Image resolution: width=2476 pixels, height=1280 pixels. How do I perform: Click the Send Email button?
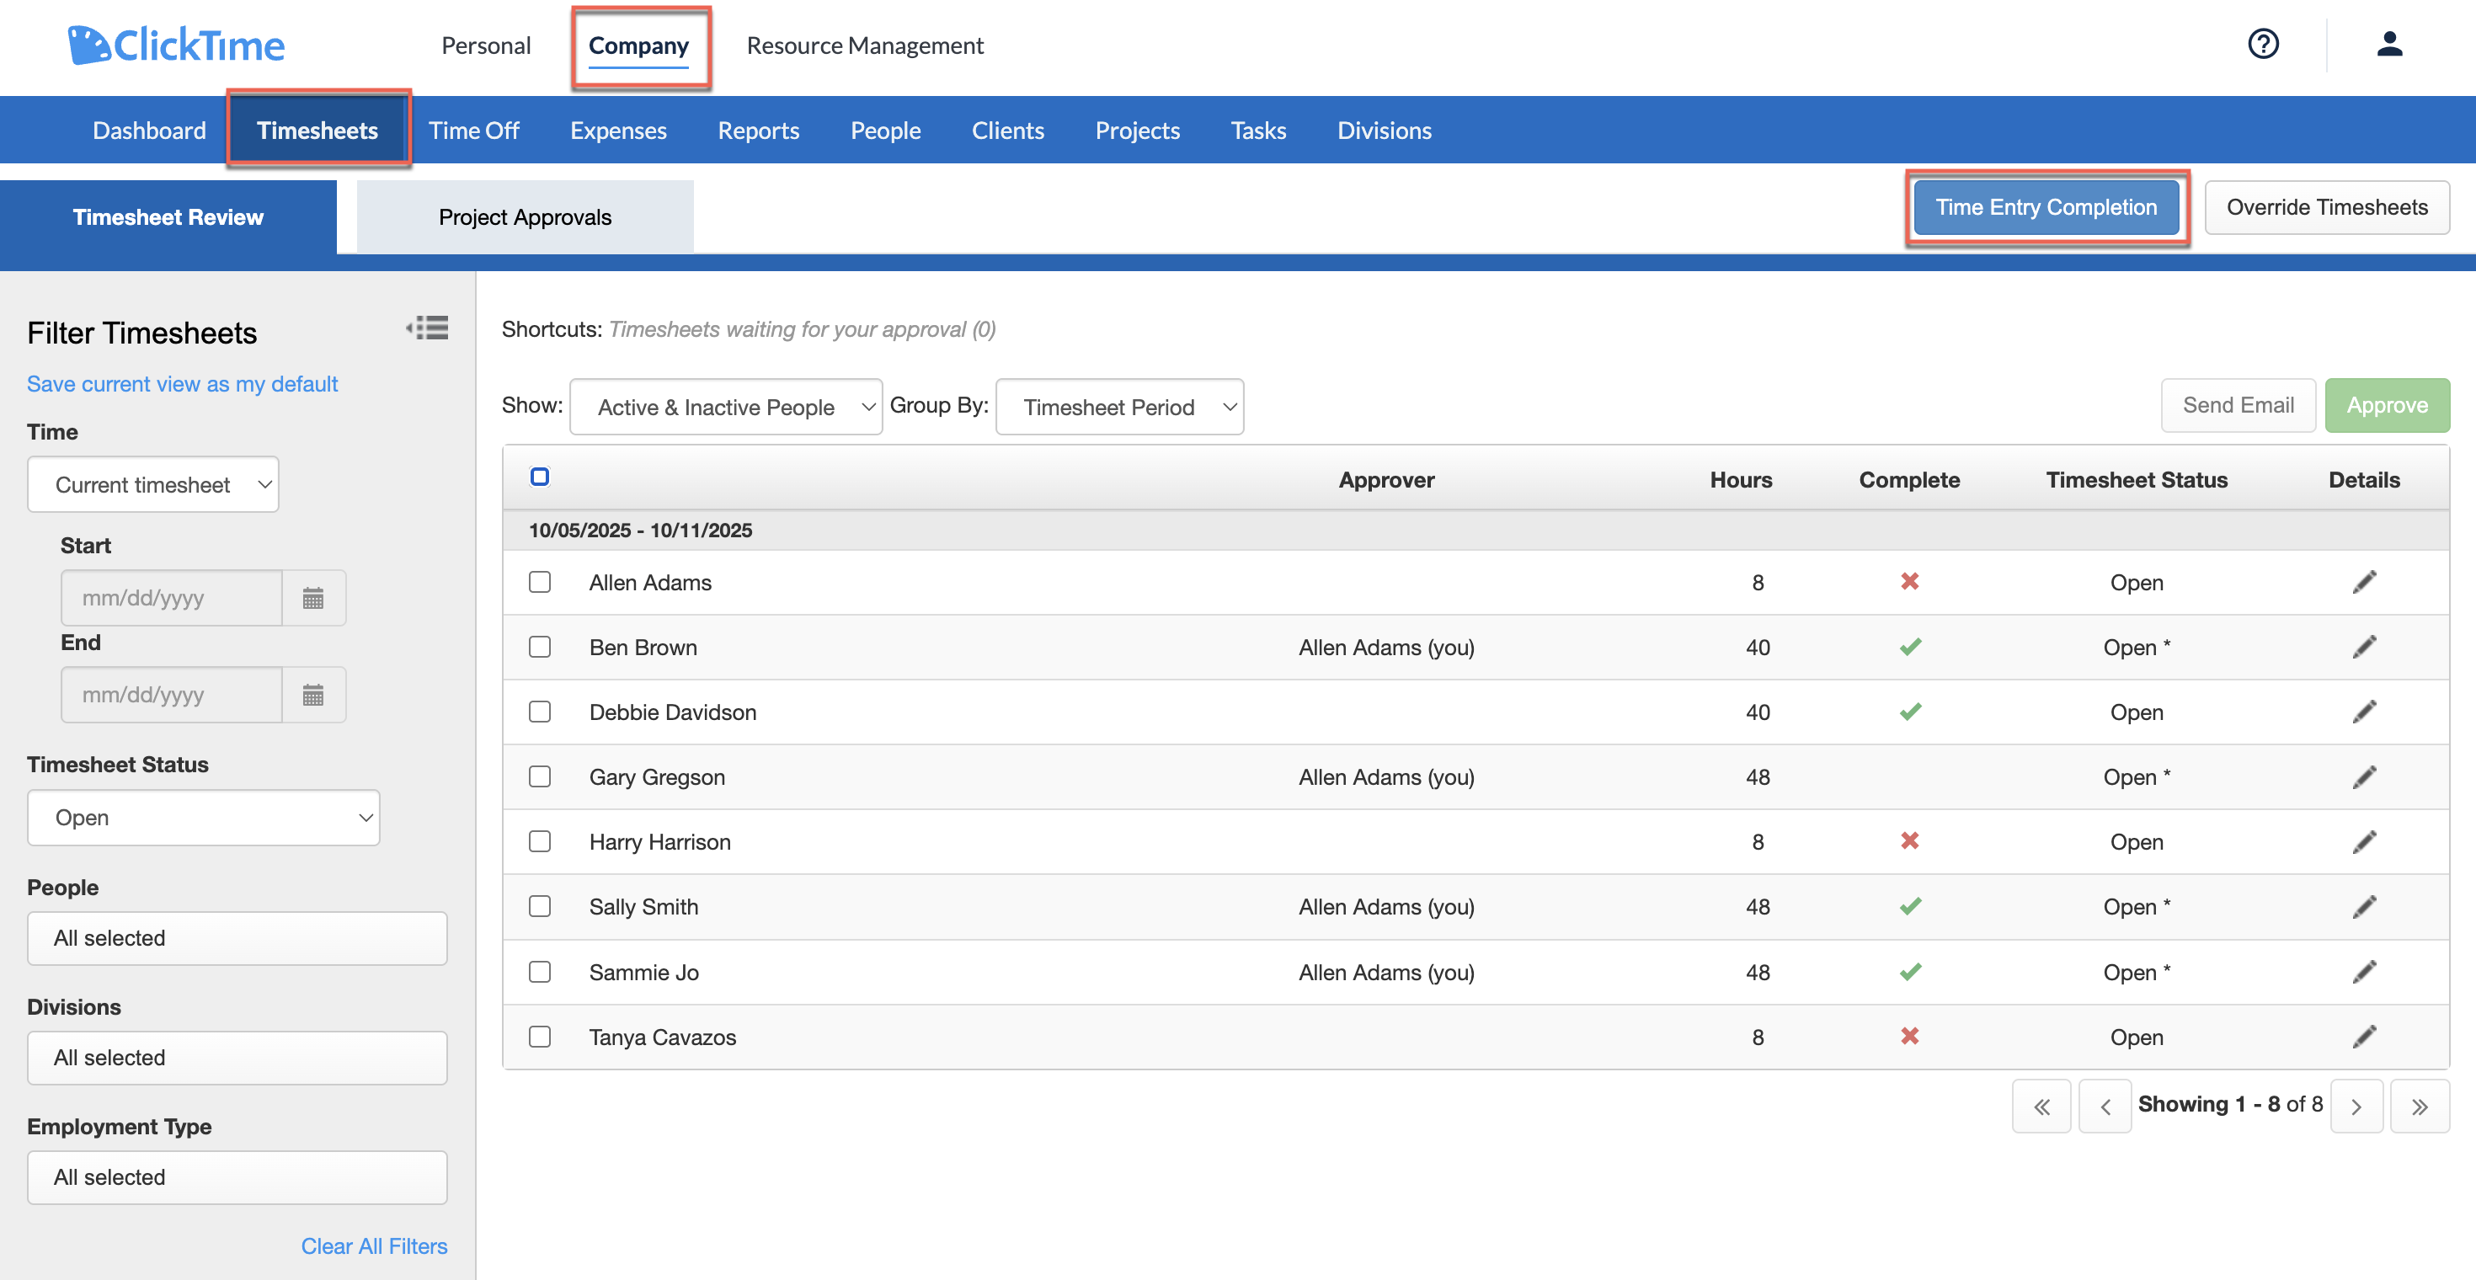[x=2239, y=404]
